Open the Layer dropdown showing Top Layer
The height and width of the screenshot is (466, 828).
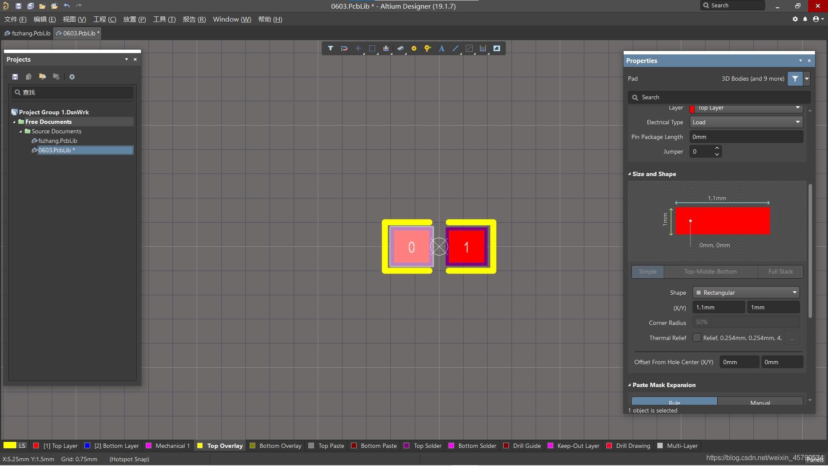pyautogui.click(x=746, y=108)
